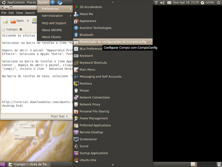222x167 pixels.
Task: Open gedit View menu
Action: [19, 13]
